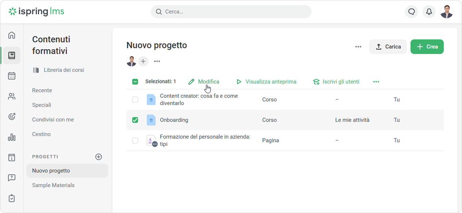Click the notifications bell icon
The height and width of the screenshot is (213, 462).
pyautogui.click(x=429, y=12)
